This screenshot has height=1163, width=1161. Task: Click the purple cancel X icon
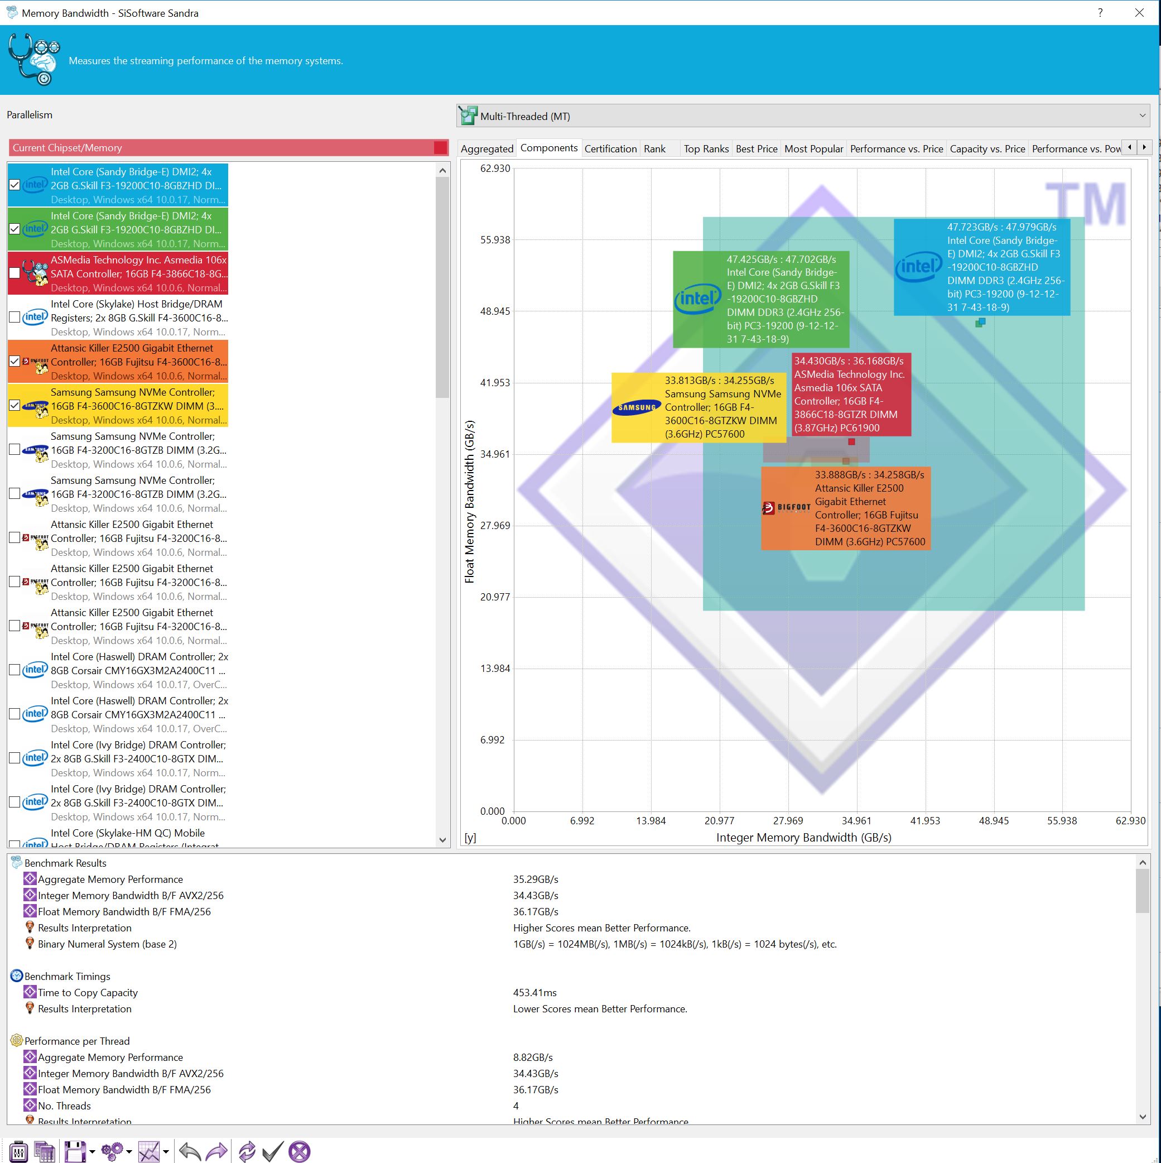pos(299,1152)
